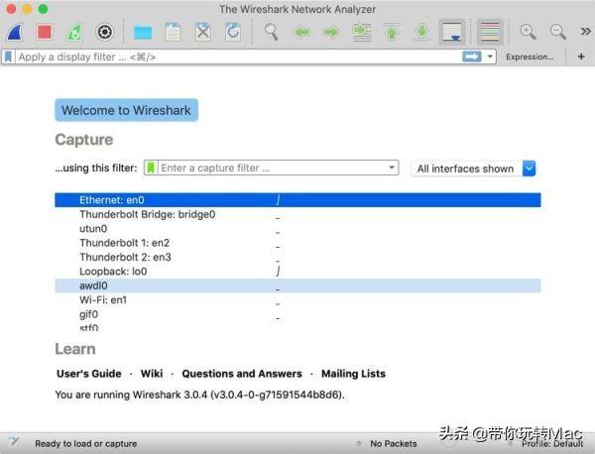Expand hidden toolbar items chevron
The width and height of the screenshot is (595, 454).
point(585,32)
